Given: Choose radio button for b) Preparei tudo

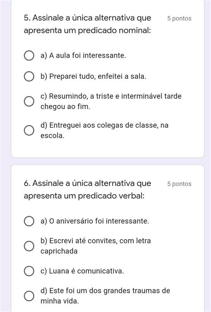Looking at the screenshot, I should 29,77.
